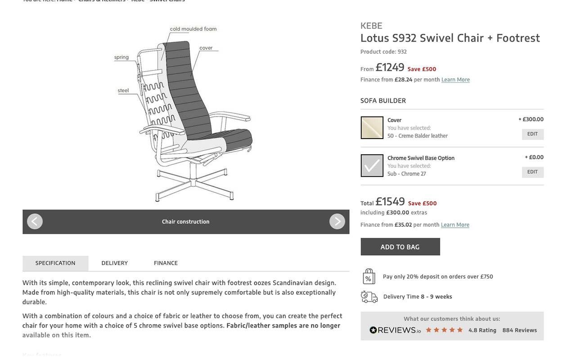The width and height of the screenshot is (580, 360).
Task: Edit the Chrome Swivel Base option
Action: click(x=532, y=171)
